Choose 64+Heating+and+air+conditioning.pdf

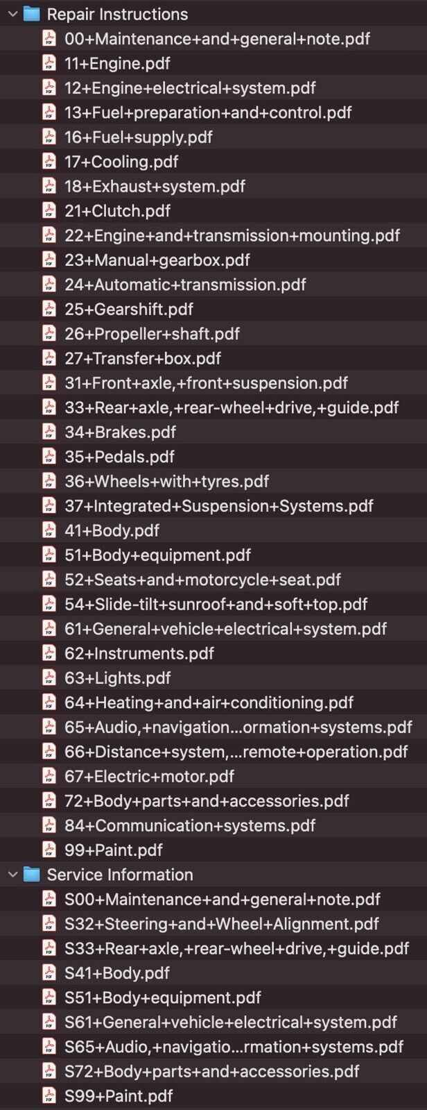(209, 703)
